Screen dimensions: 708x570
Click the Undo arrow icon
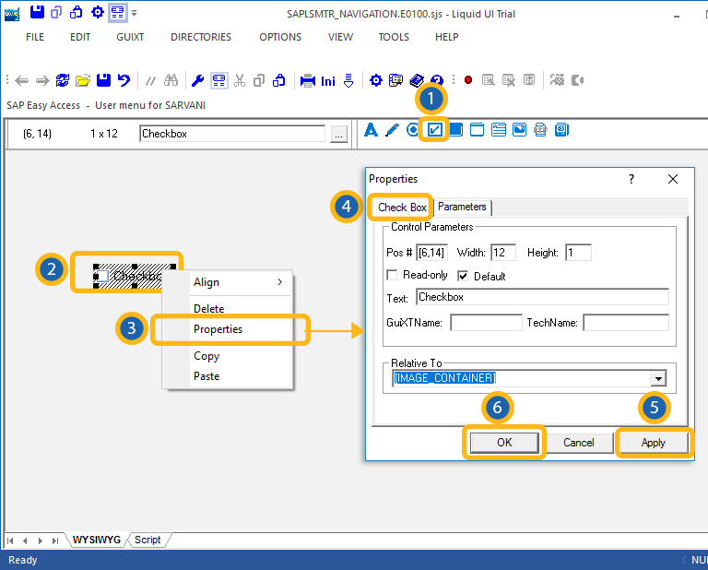click(124, 80)
